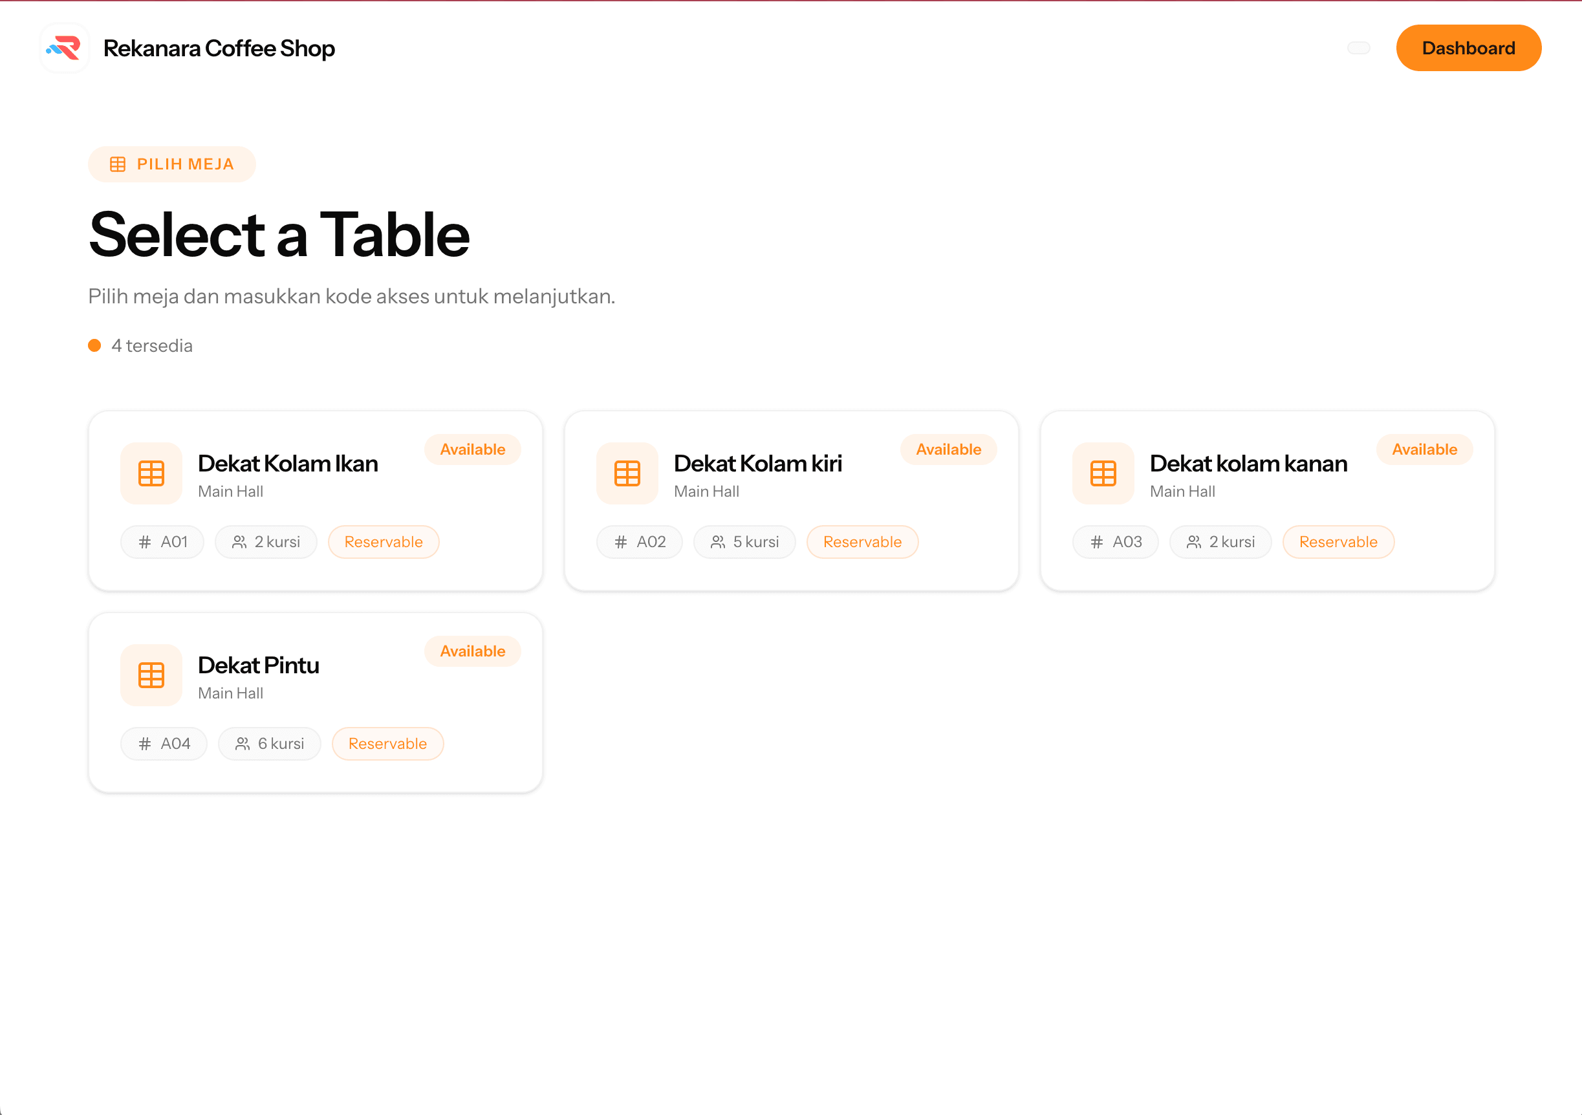This screenshot has width=1582, height=1115.
Task: Click the Select a Table heading
Action: tap(279, 235)
